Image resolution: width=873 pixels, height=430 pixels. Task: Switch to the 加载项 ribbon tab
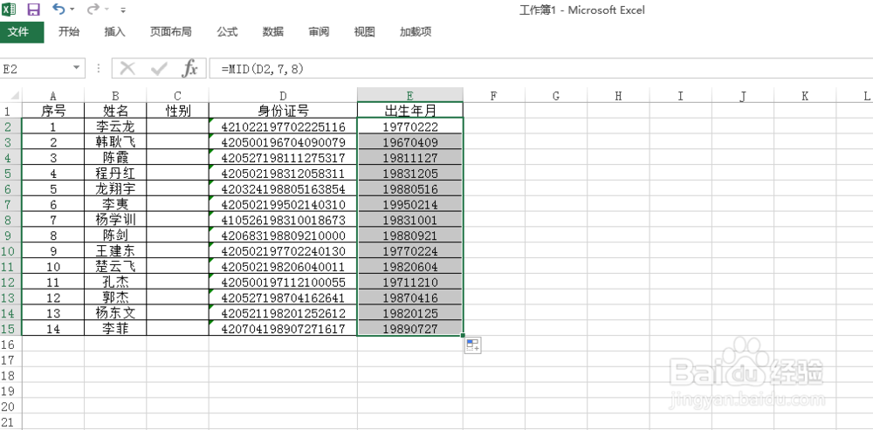click(416, 31)
